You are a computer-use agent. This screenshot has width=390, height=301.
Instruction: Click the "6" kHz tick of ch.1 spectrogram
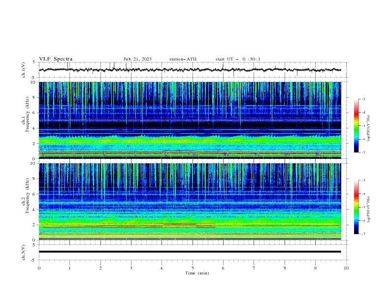click(34, 113)
